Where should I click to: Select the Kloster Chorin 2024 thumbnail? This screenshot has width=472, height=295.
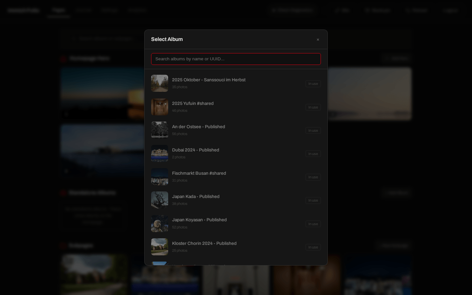(160, 247)
